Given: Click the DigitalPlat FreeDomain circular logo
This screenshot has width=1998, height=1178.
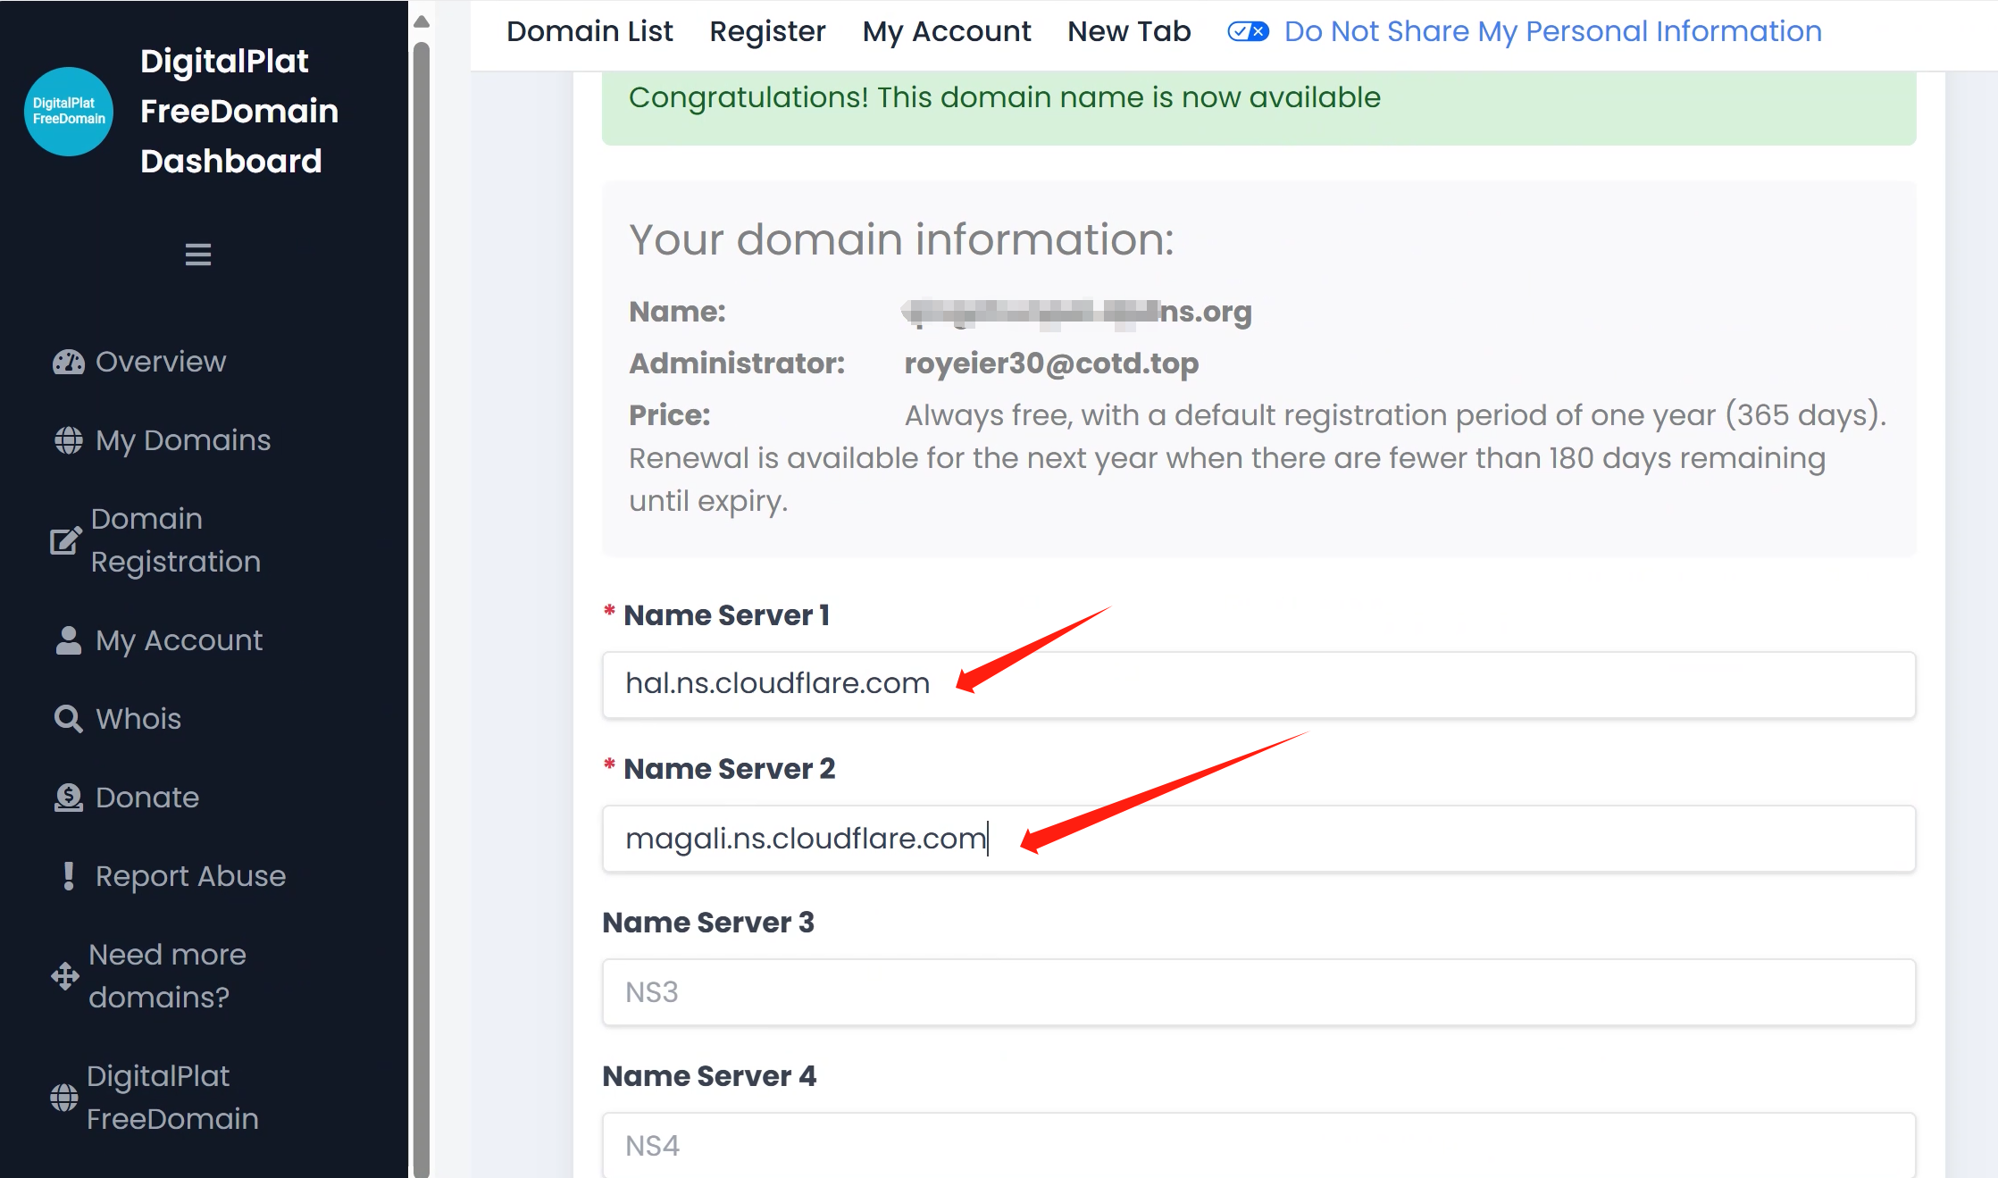Looking at the screenshot, I should [69, 112].
